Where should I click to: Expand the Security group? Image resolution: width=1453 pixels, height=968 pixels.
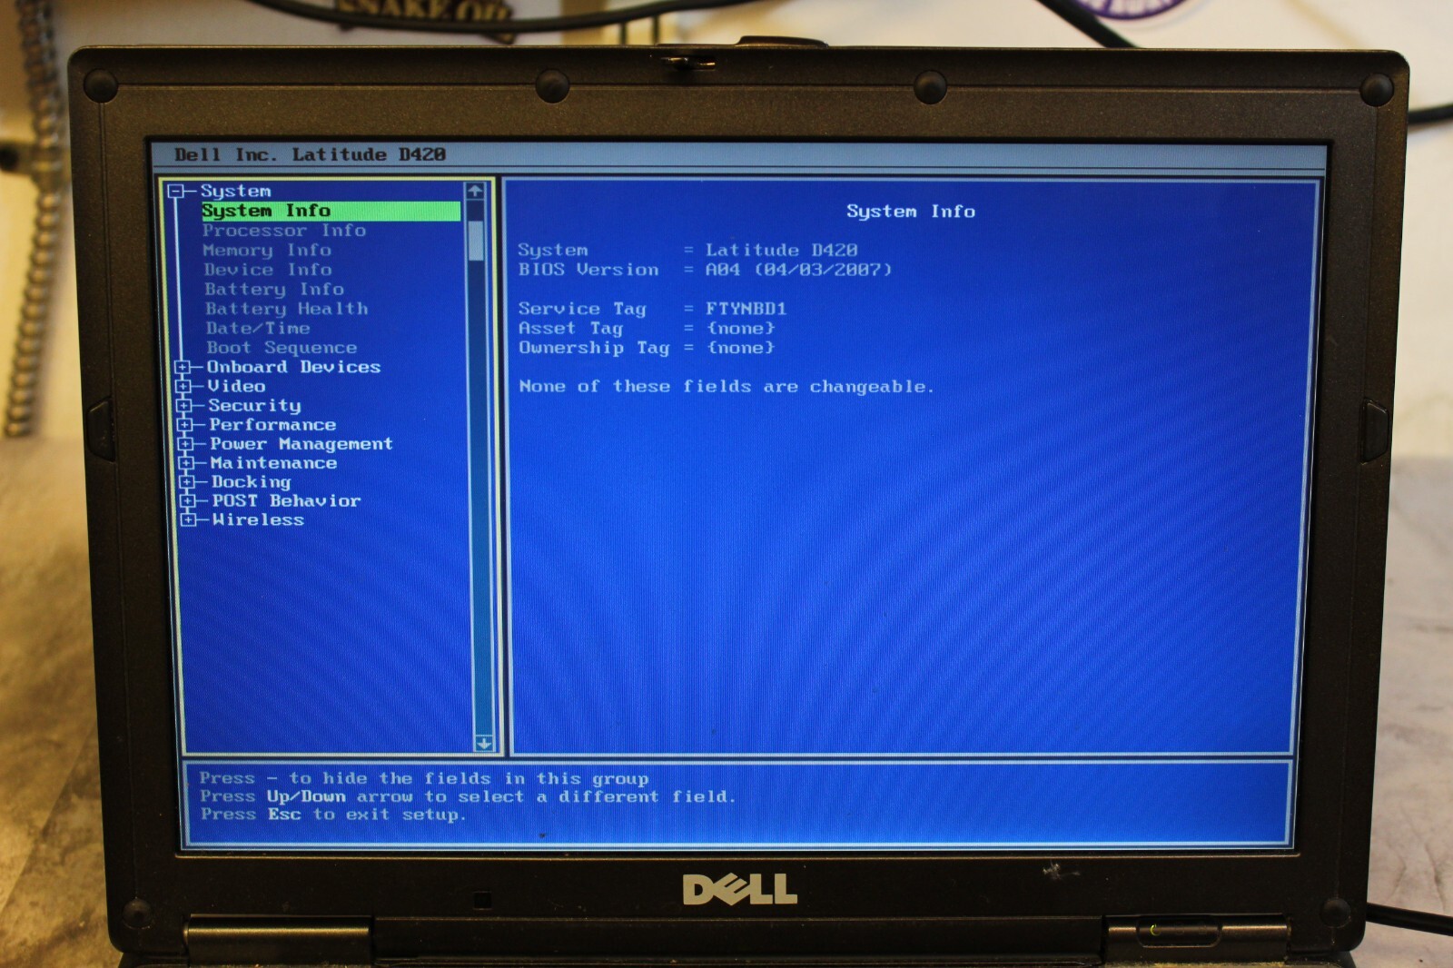(184, 406)
